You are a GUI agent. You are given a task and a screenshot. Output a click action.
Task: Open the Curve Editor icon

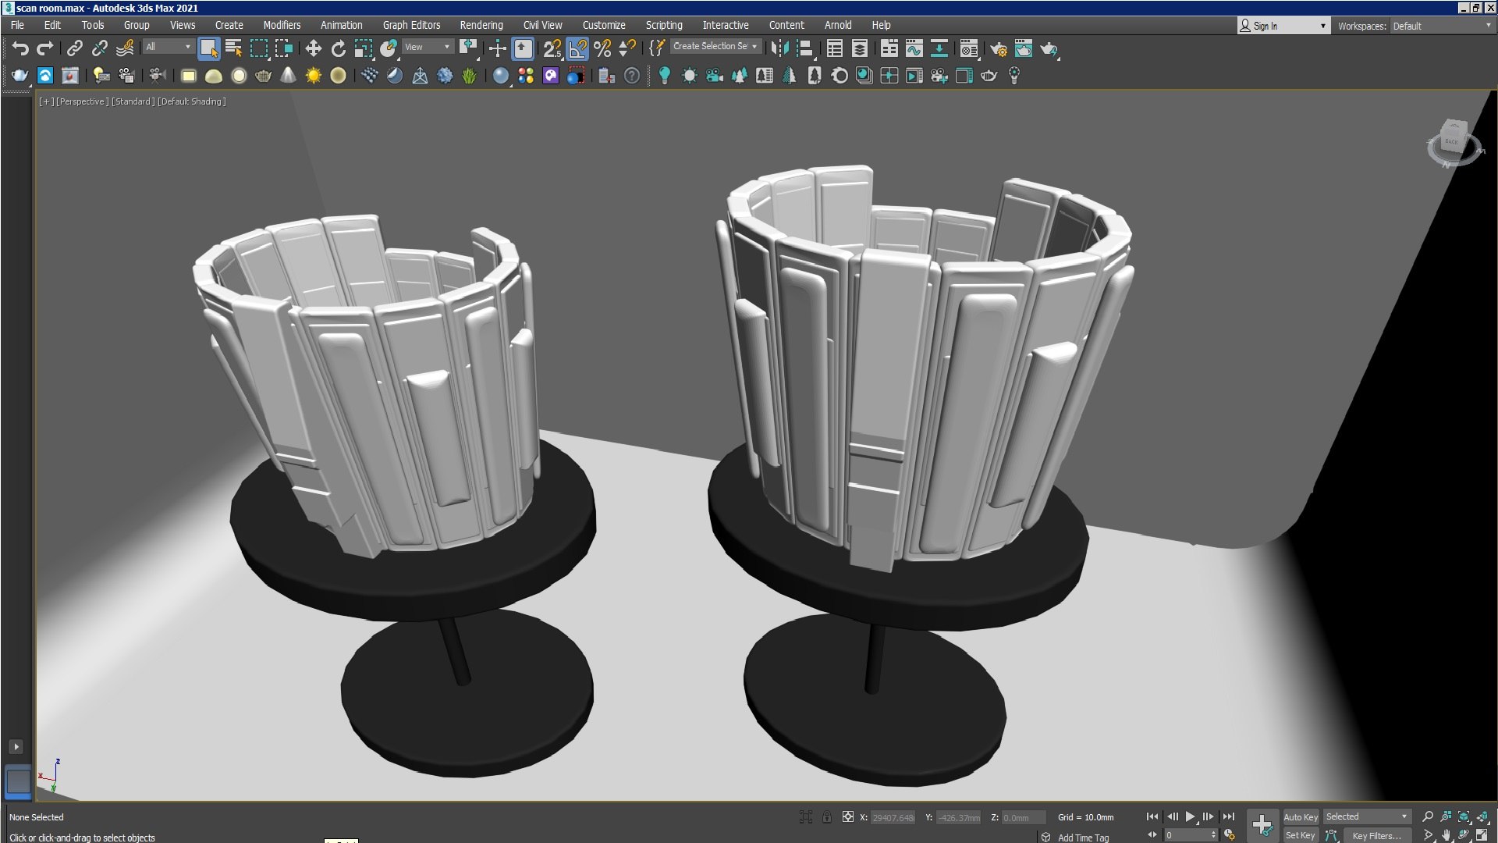coord(914,49)
